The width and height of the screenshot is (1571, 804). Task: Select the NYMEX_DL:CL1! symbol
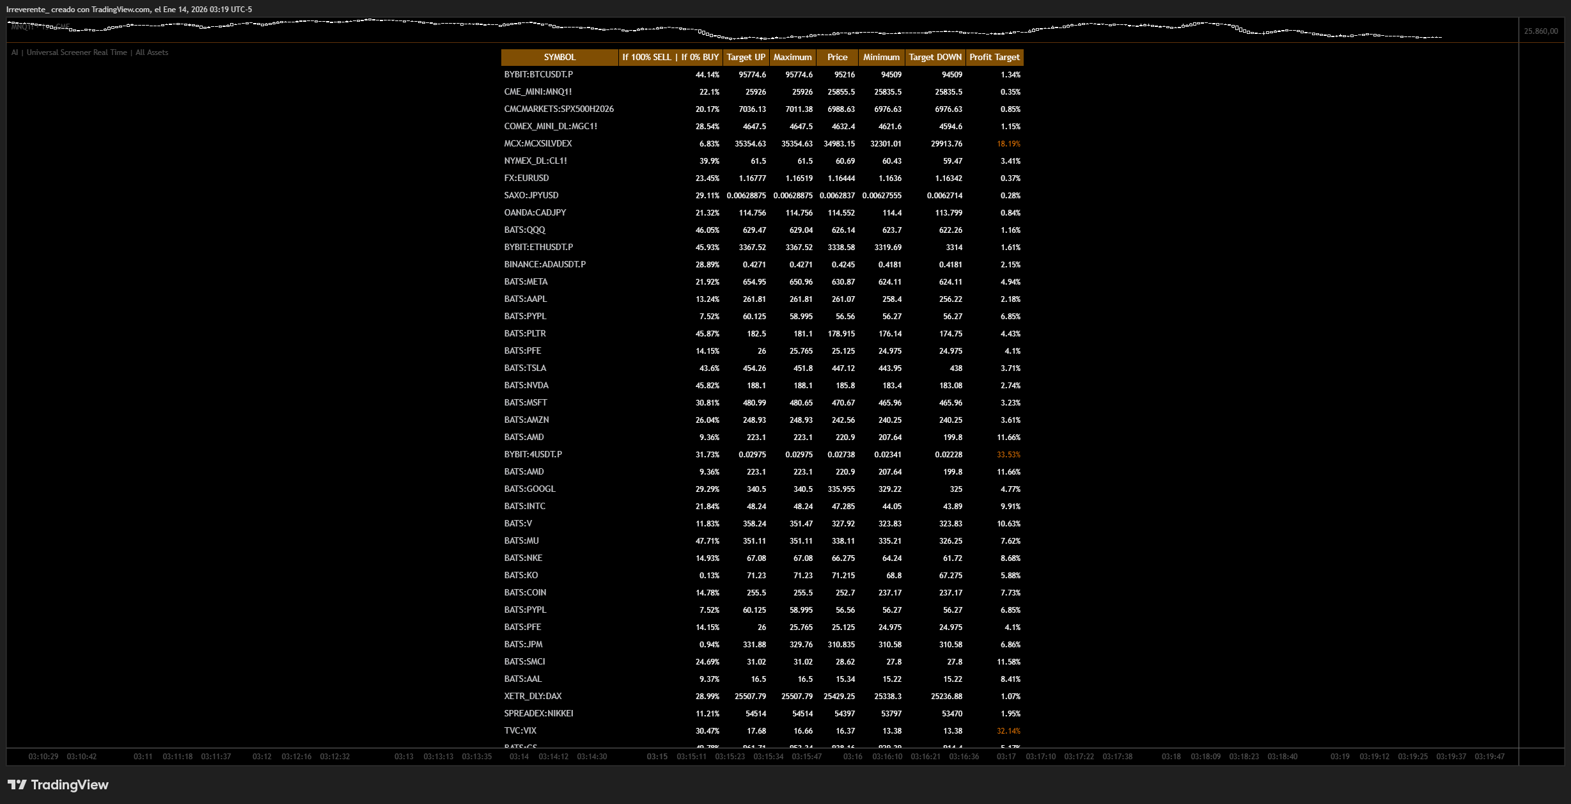(x=536, y=161)
